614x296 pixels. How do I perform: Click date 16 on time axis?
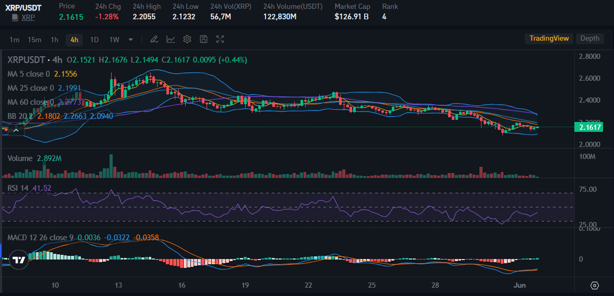point(182,285)
